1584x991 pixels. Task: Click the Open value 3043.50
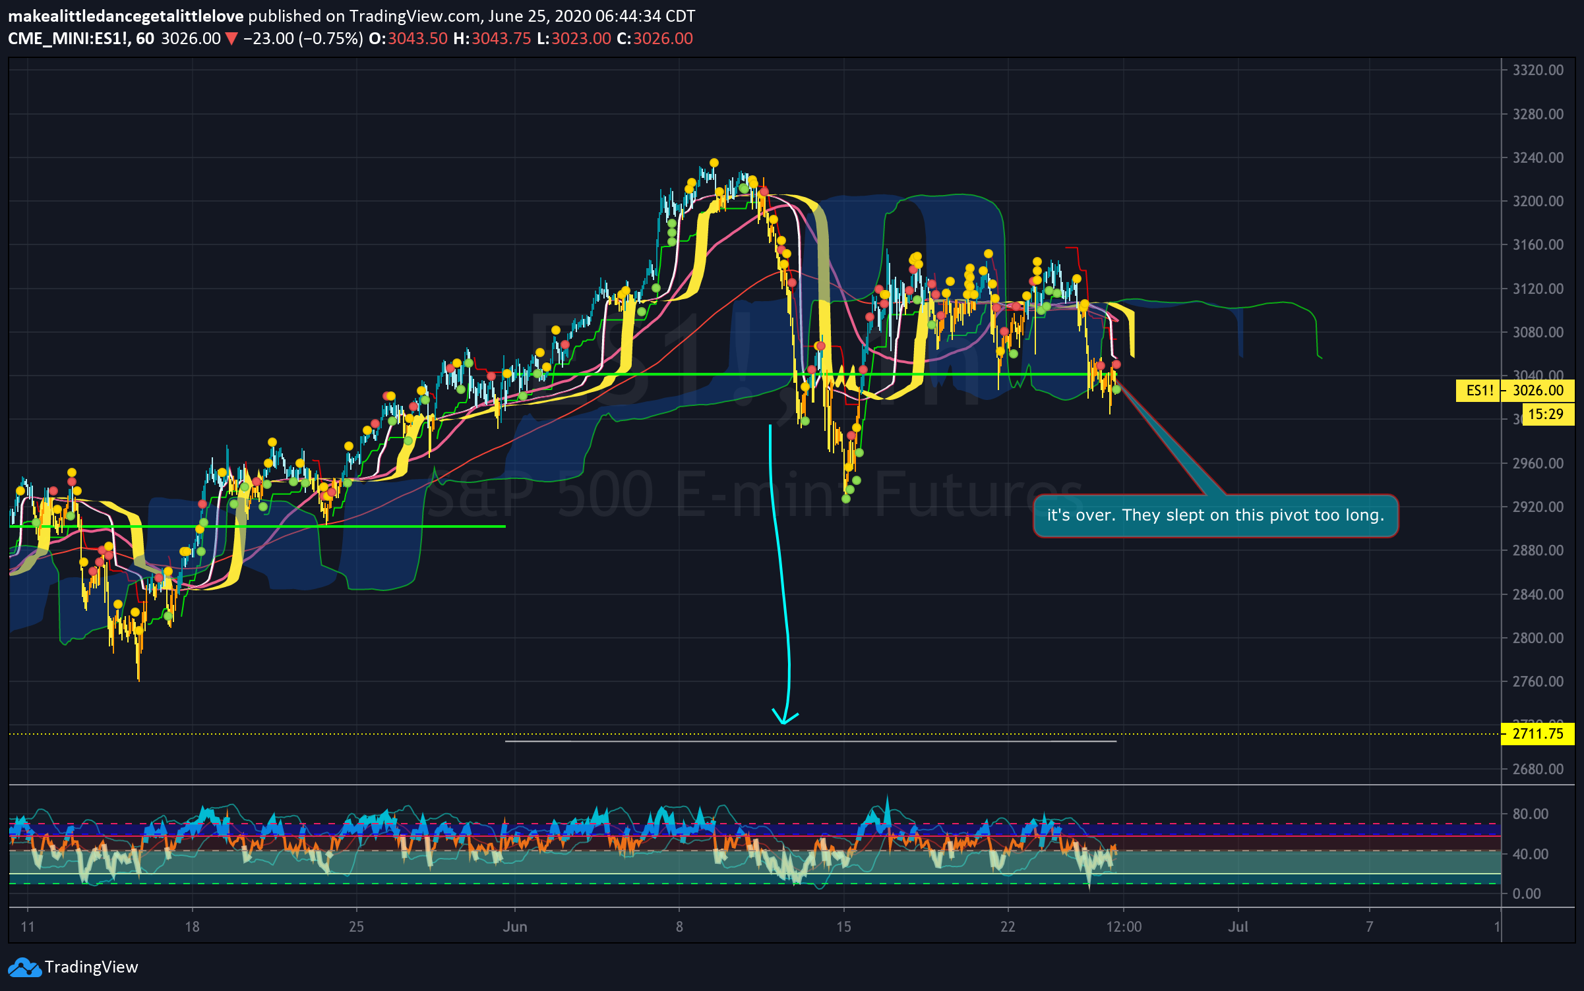[417, 38]
